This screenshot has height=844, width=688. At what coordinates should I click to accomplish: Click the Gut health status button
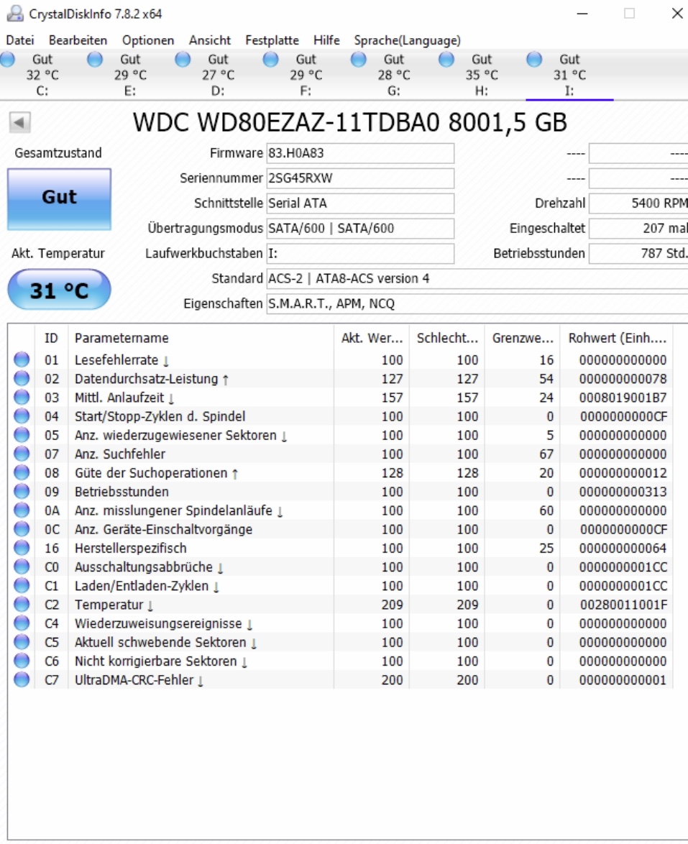[59, 199]
